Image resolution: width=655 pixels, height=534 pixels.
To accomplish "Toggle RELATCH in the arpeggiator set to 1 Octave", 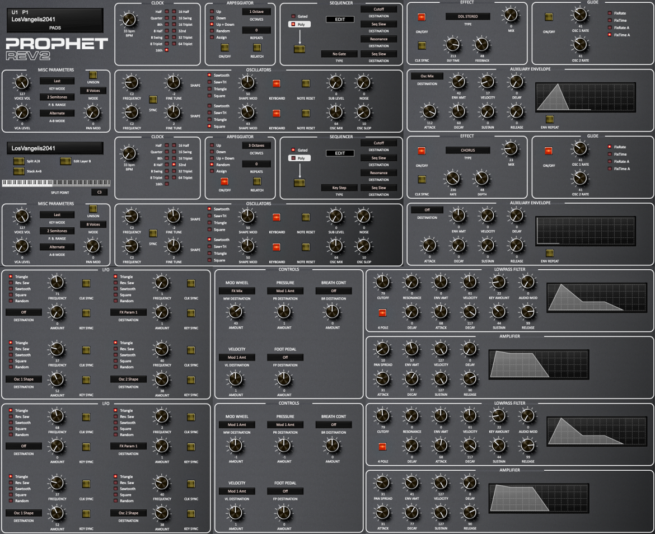I will point(257,47).
